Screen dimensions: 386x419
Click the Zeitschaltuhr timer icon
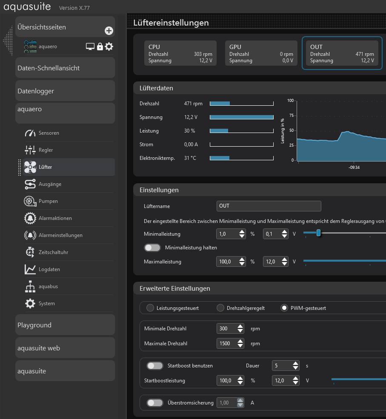point(30,252)
